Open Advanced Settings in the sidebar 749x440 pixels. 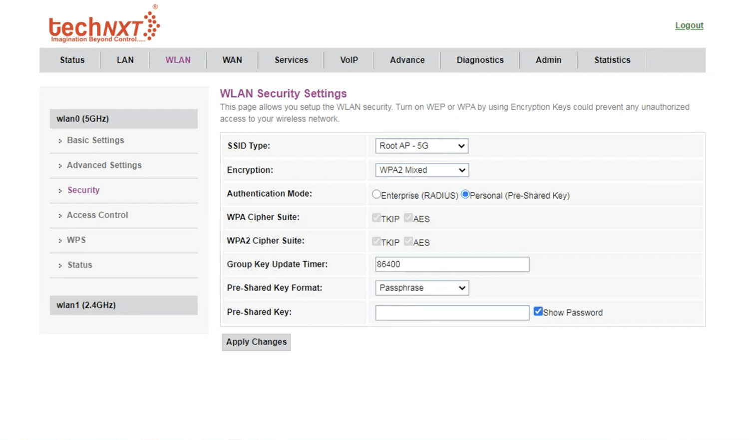click(104, 165)
